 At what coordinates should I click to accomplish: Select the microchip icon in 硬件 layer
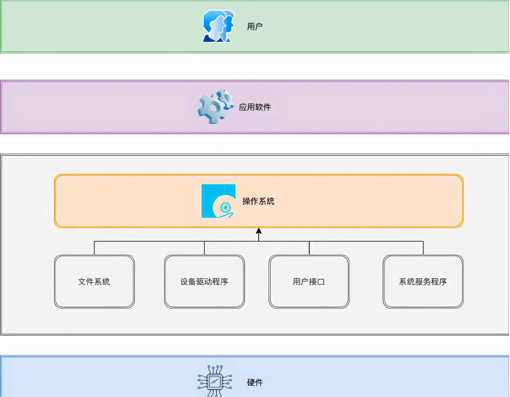[x=214, y=380]
